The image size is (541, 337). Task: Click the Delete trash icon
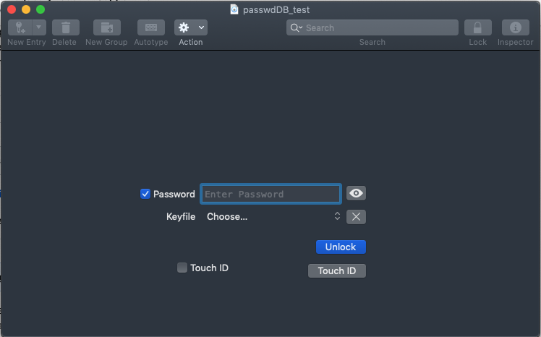click(66, 27)
